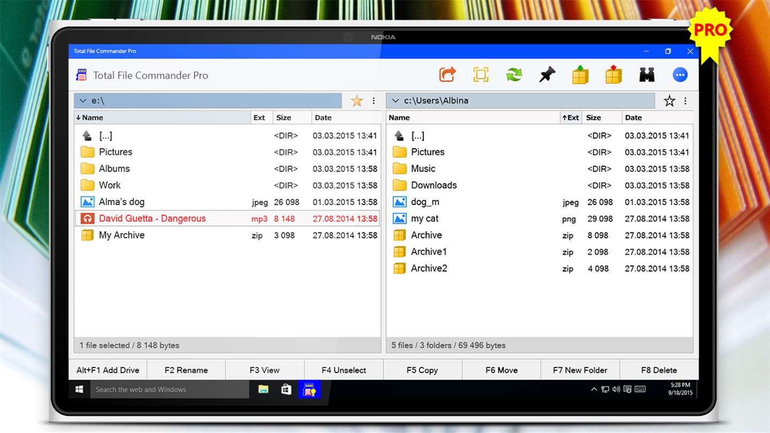Select the David Guetta - Dangerous mp3 file
The image size is (770, 433).
click(x=227, y=218)
